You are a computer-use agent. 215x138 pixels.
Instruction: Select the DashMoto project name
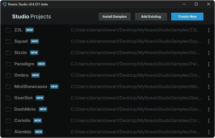click(x=25, y=109)
